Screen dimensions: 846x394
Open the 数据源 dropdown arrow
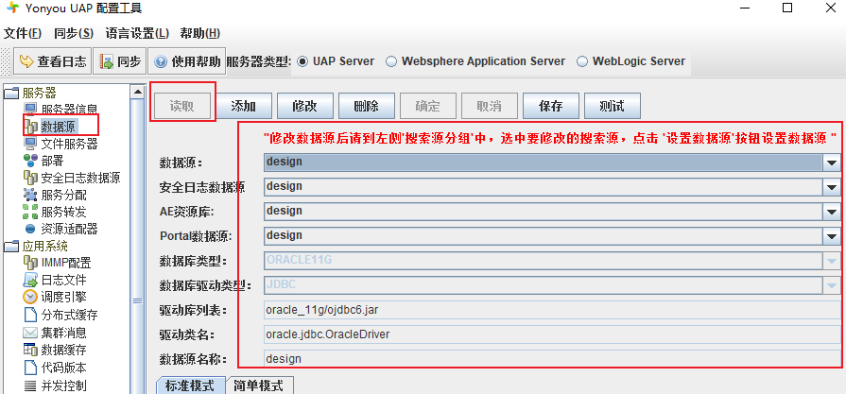[831, 163]
